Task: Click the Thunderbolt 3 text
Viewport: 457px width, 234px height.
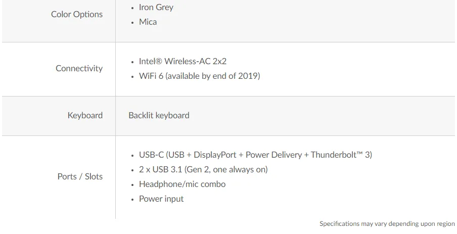Action: click(341, 155)
